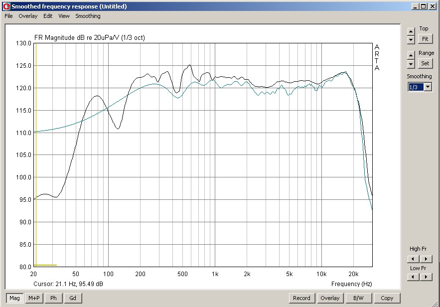This screenshot has width=440, height=307.
Task: Click the Low Fr left arrow
Action: click(x=413, y=277)
